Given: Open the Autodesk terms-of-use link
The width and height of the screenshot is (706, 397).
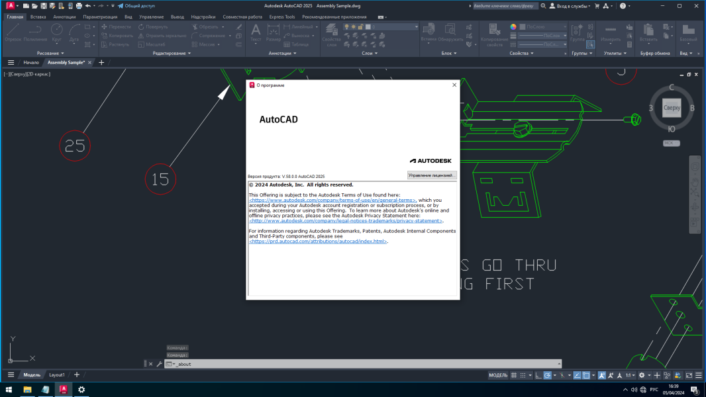Looking at the screenshot, I should point(332,200).
